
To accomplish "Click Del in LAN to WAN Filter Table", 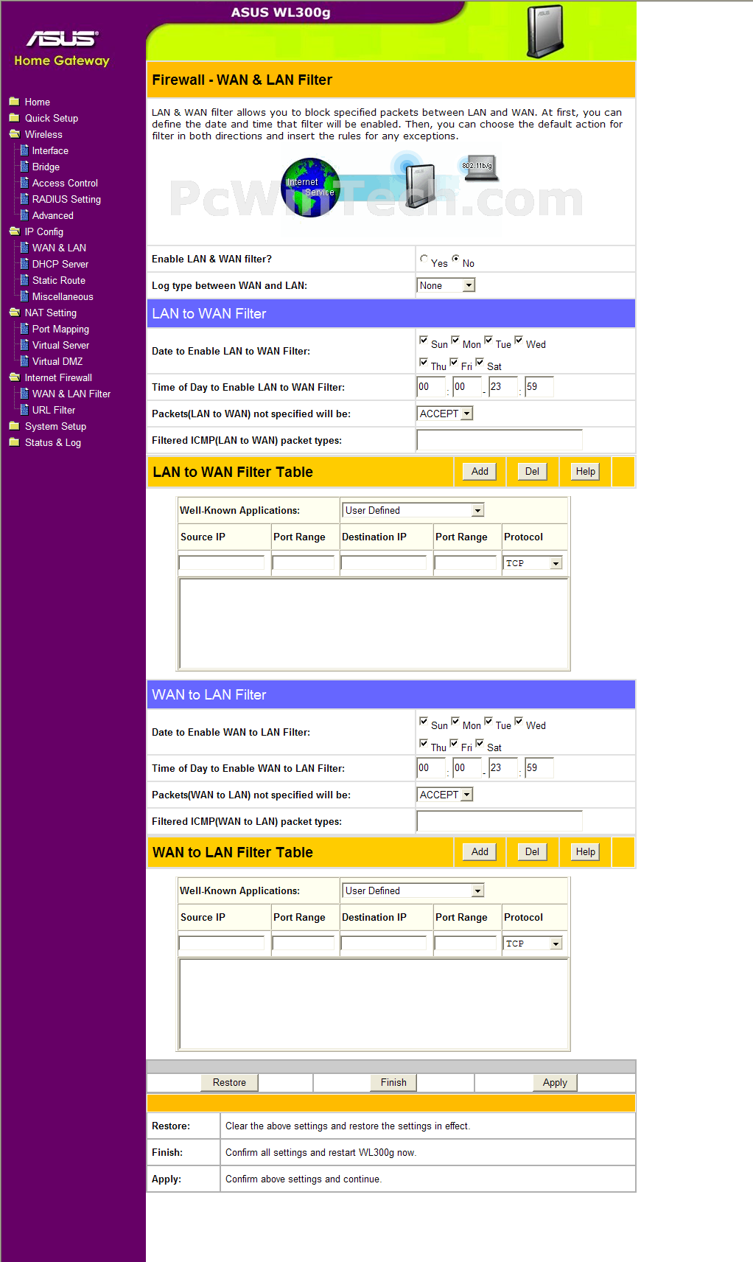I will pos(532,472).
